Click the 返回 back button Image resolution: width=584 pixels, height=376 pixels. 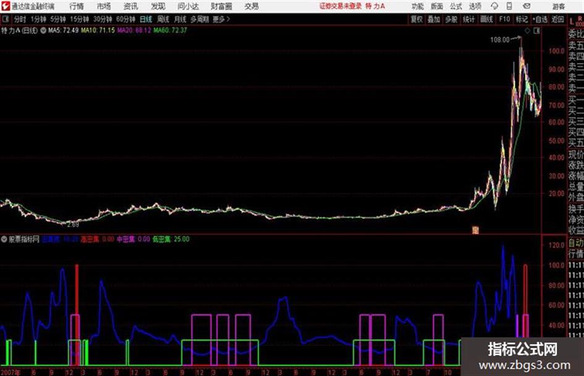(x=557, y=19)
